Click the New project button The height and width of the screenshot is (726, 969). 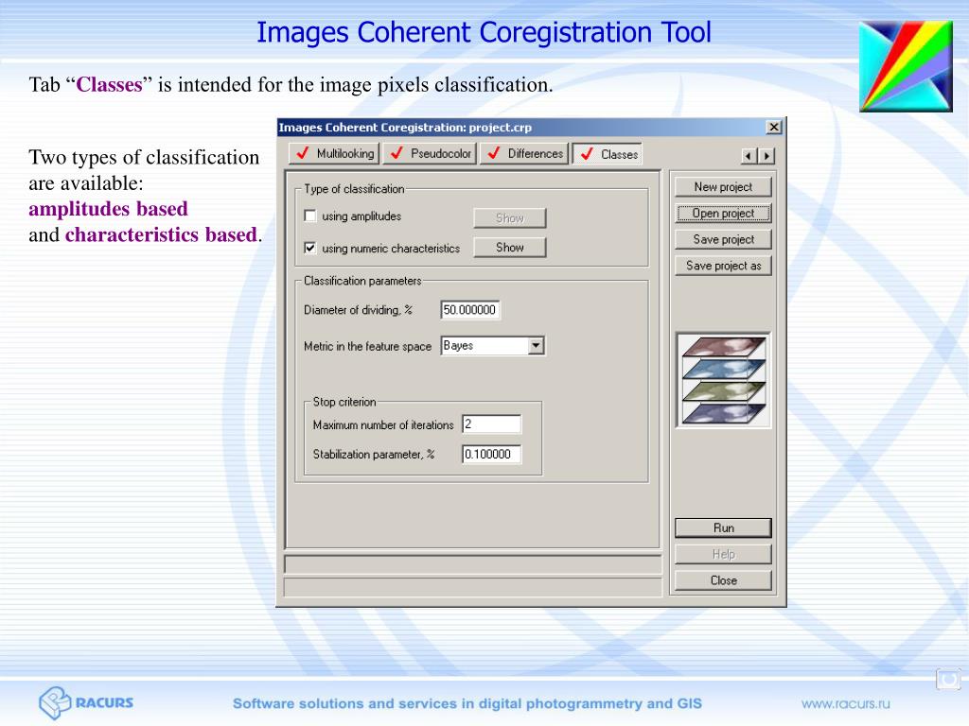pyautogui.click(x=723, y=186)
